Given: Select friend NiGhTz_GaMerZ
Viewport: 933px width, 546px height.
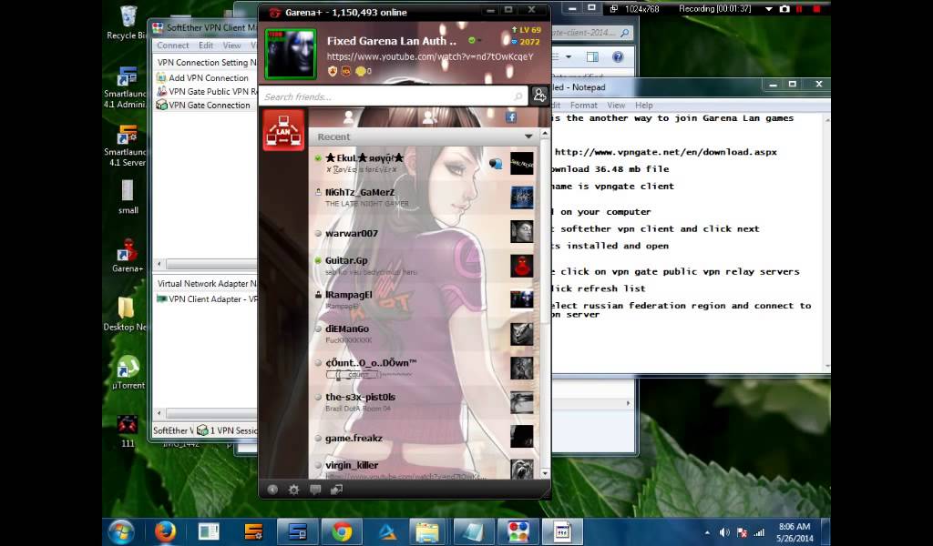Looking at the screenshot, I should coord(425,197).
